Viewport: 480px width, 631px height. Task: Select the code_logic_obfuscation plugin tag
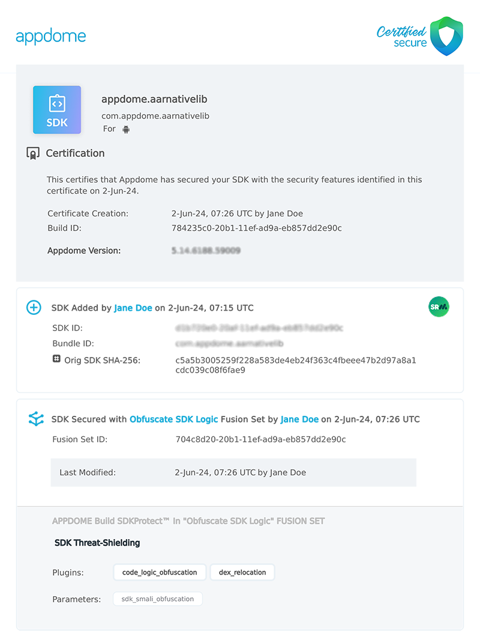160,572
